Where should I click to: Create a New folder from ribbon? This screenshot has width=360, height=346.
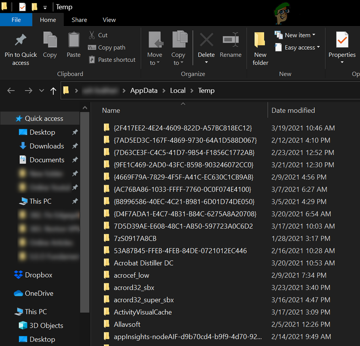(260, 41)
